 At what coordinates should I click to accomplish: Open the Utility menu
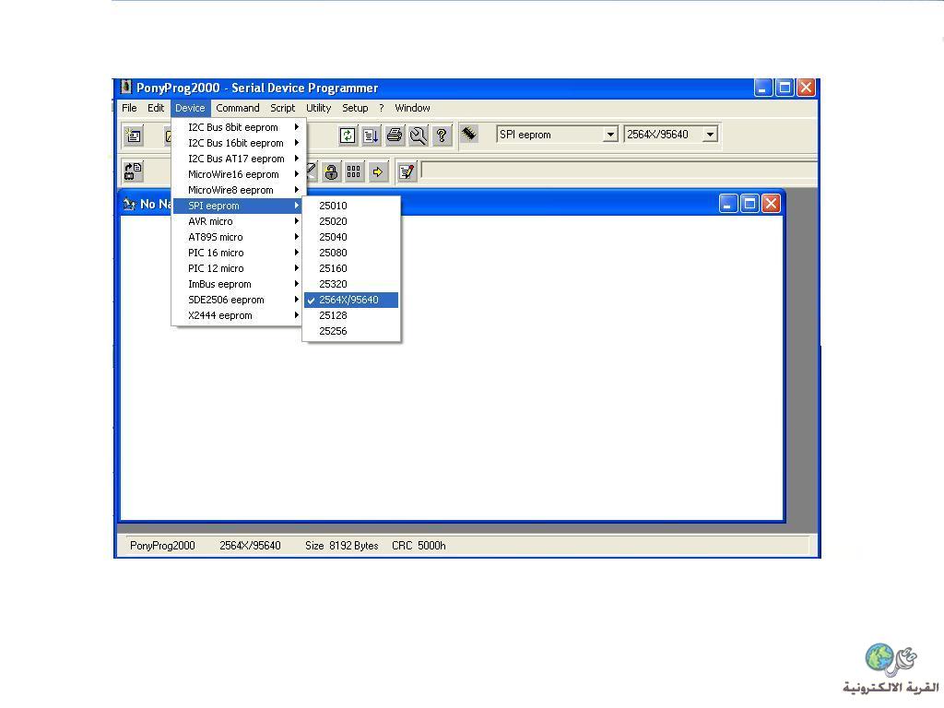click(x=318, y=108)
